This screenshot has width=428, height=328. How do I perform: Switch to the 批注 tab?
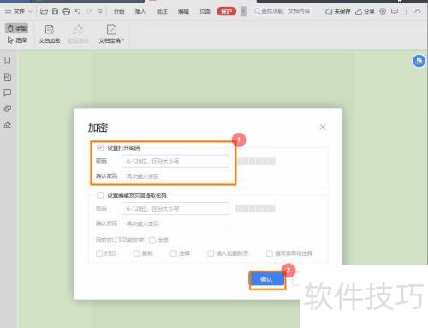[x=162, y=11]
